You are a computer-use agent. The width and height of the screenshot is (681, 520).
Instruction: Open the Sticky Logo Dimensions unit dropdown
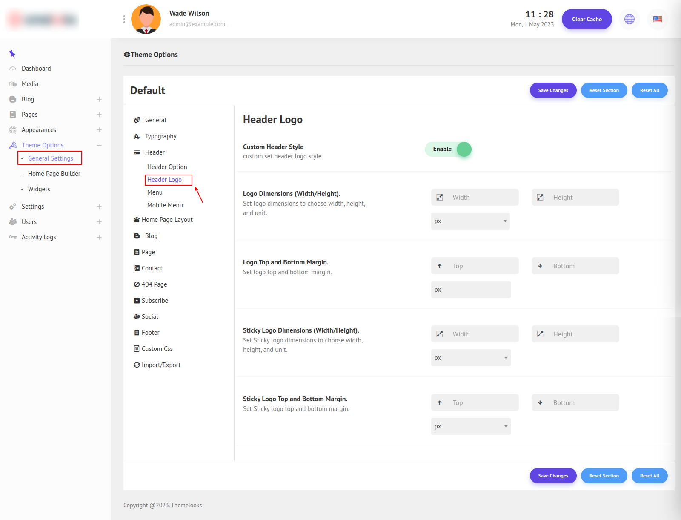click(x=470, y=358)
